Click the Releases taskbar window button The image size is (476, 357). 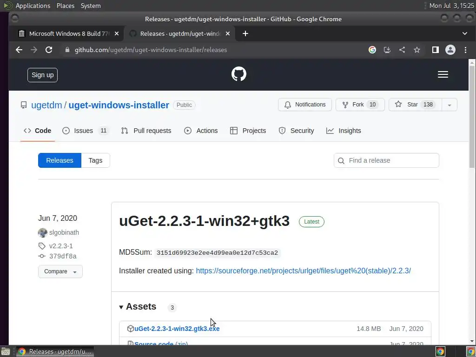point(55,351)
